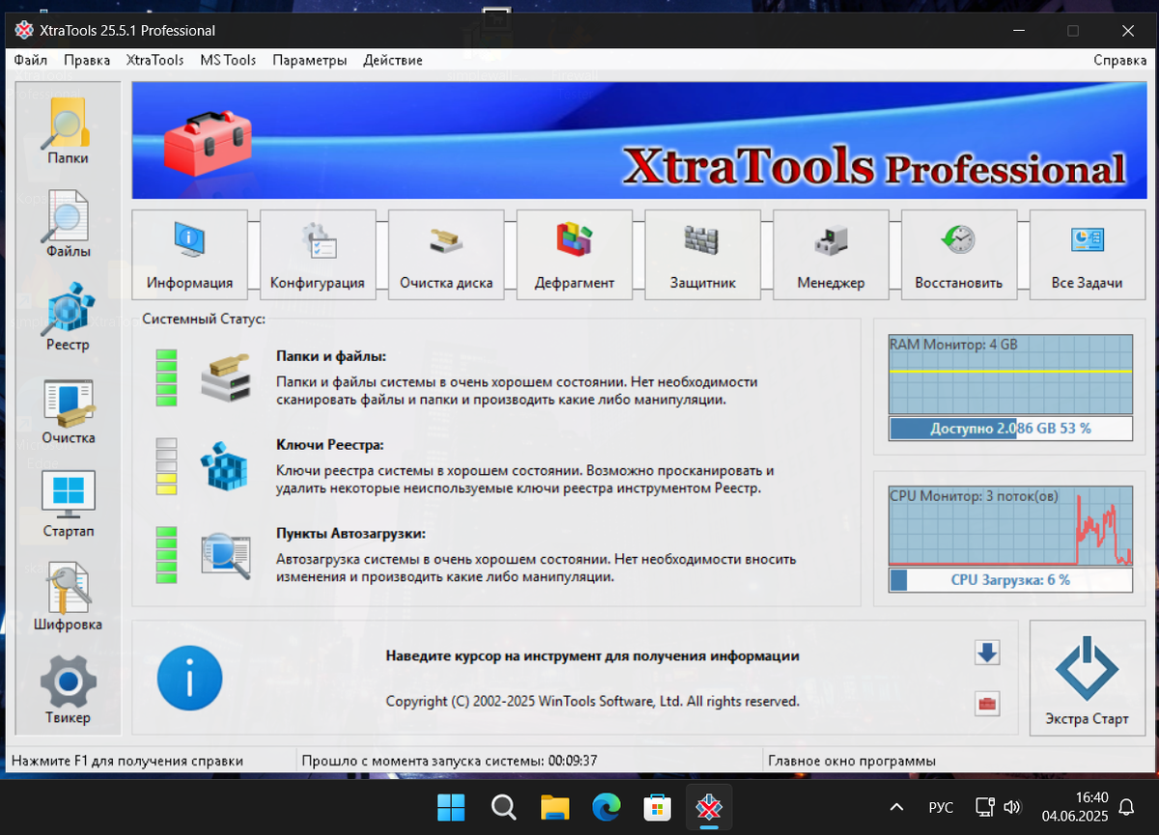Click the Пункты Автозагрузки heading
Image resolution: width=1159 pixels, height=835 pixels.
pos(351,533)
